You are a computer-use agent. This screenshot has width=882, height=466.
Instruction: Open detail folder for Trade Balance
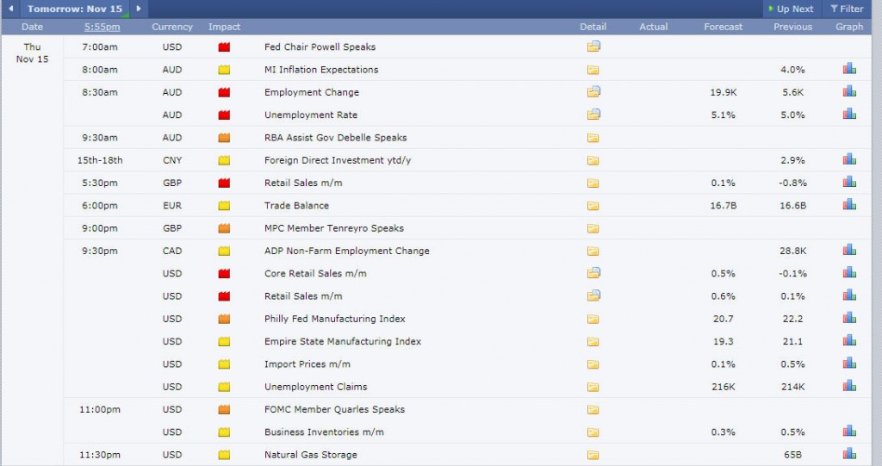point(593,206)
